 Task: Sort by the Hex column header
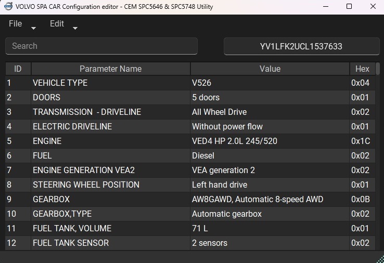click(x=362, y=69)
